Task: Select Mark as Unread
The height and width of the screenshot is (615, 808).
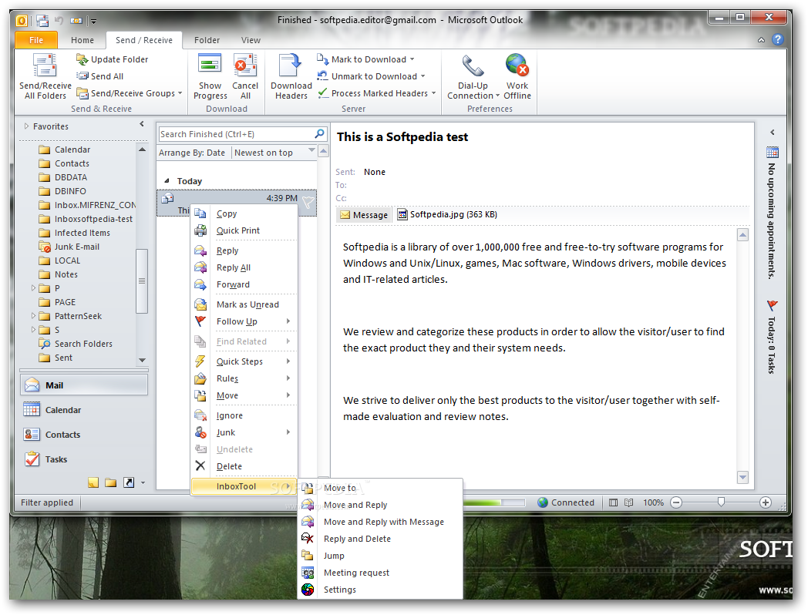Action: 244,304
